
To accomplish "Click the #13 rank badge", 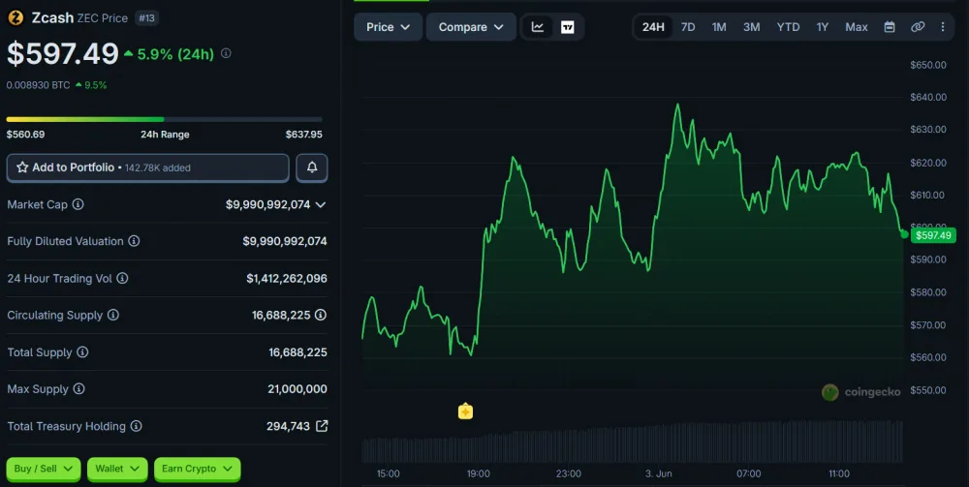I will (146, 17).
